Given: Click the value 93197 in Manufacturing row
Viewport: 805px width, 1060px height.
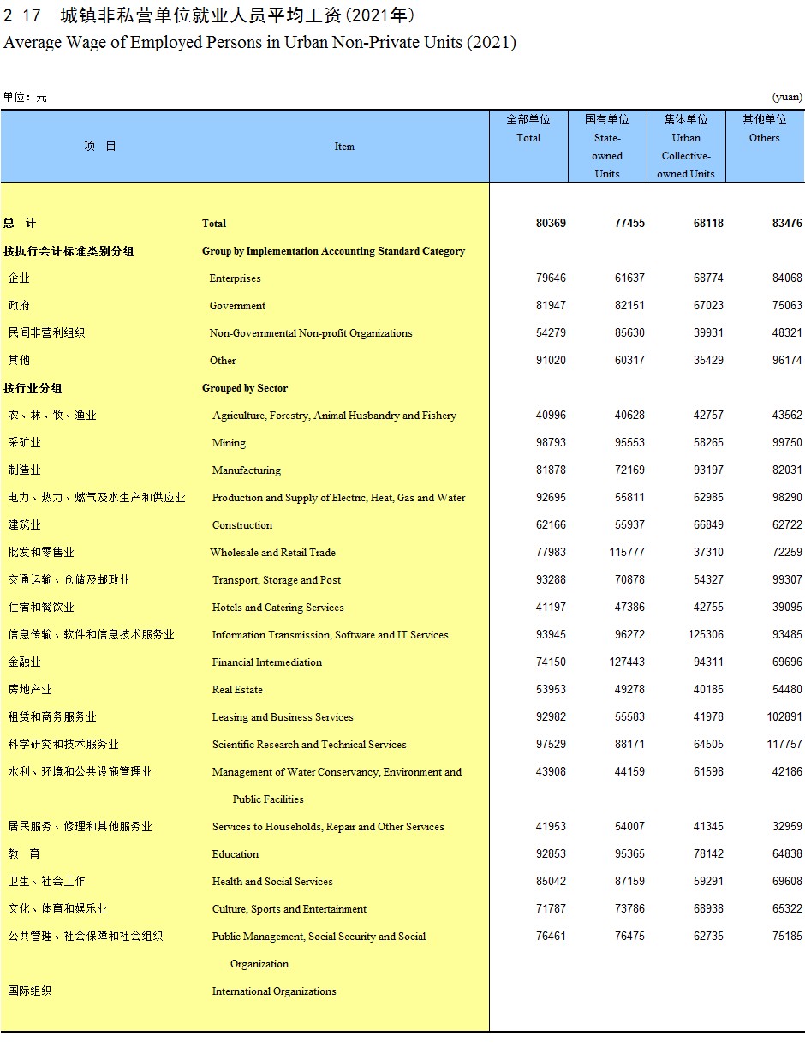Looking at the screenshot, I should (708, 470).
